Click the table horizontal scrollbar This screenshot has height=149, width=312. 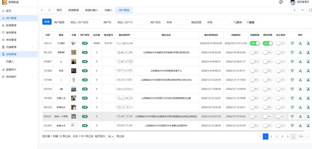(x=174, y=131)
